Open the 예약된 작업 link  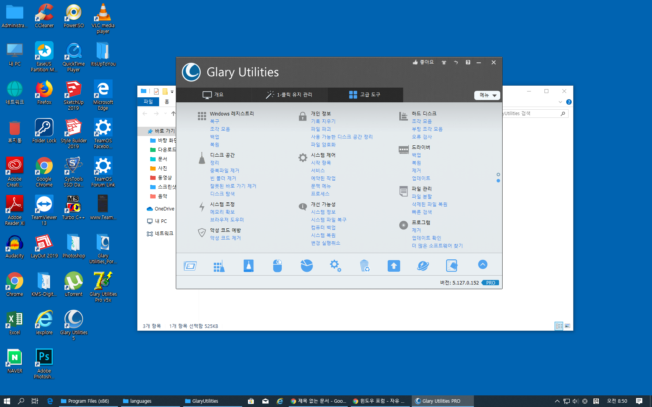[x=323, y=178]
